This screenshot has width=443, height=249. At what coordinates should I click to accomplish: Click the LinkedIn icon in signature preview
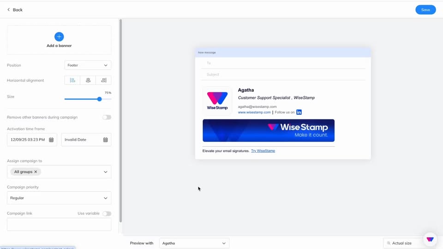pos(299,112)
